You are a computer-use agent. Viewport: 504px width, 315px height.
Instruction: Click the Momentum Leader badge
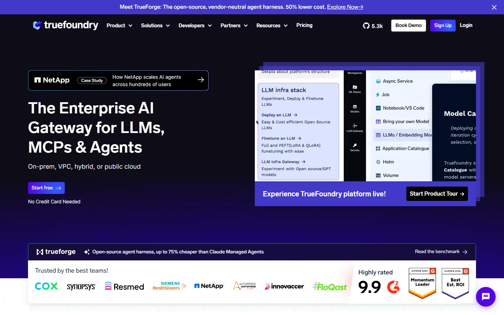click(422, 283)
